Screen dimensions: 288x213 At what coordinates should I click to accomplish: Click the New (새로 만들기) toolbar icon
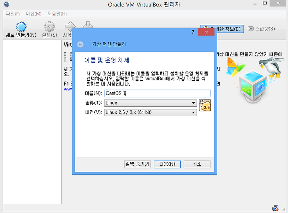[21, 27]
